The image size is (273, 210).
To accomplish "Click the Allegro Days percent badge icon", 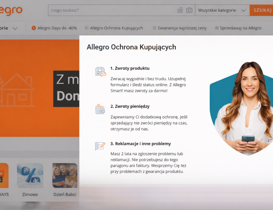I will click(34, 28).
